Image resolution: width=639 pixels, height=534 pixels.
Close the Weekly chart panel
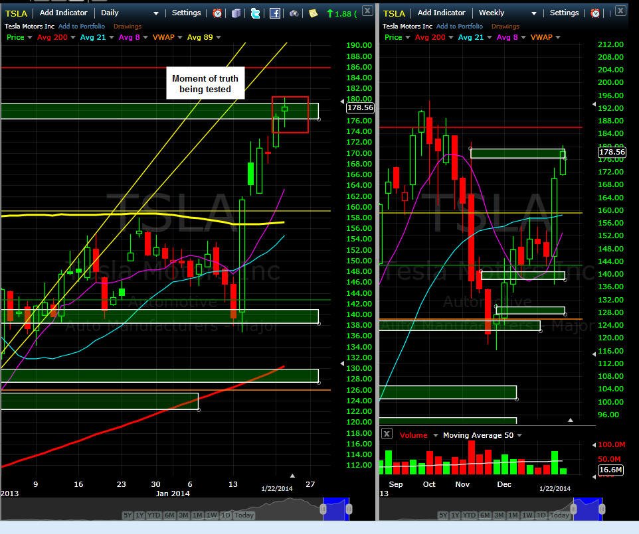tap(620, 11)
